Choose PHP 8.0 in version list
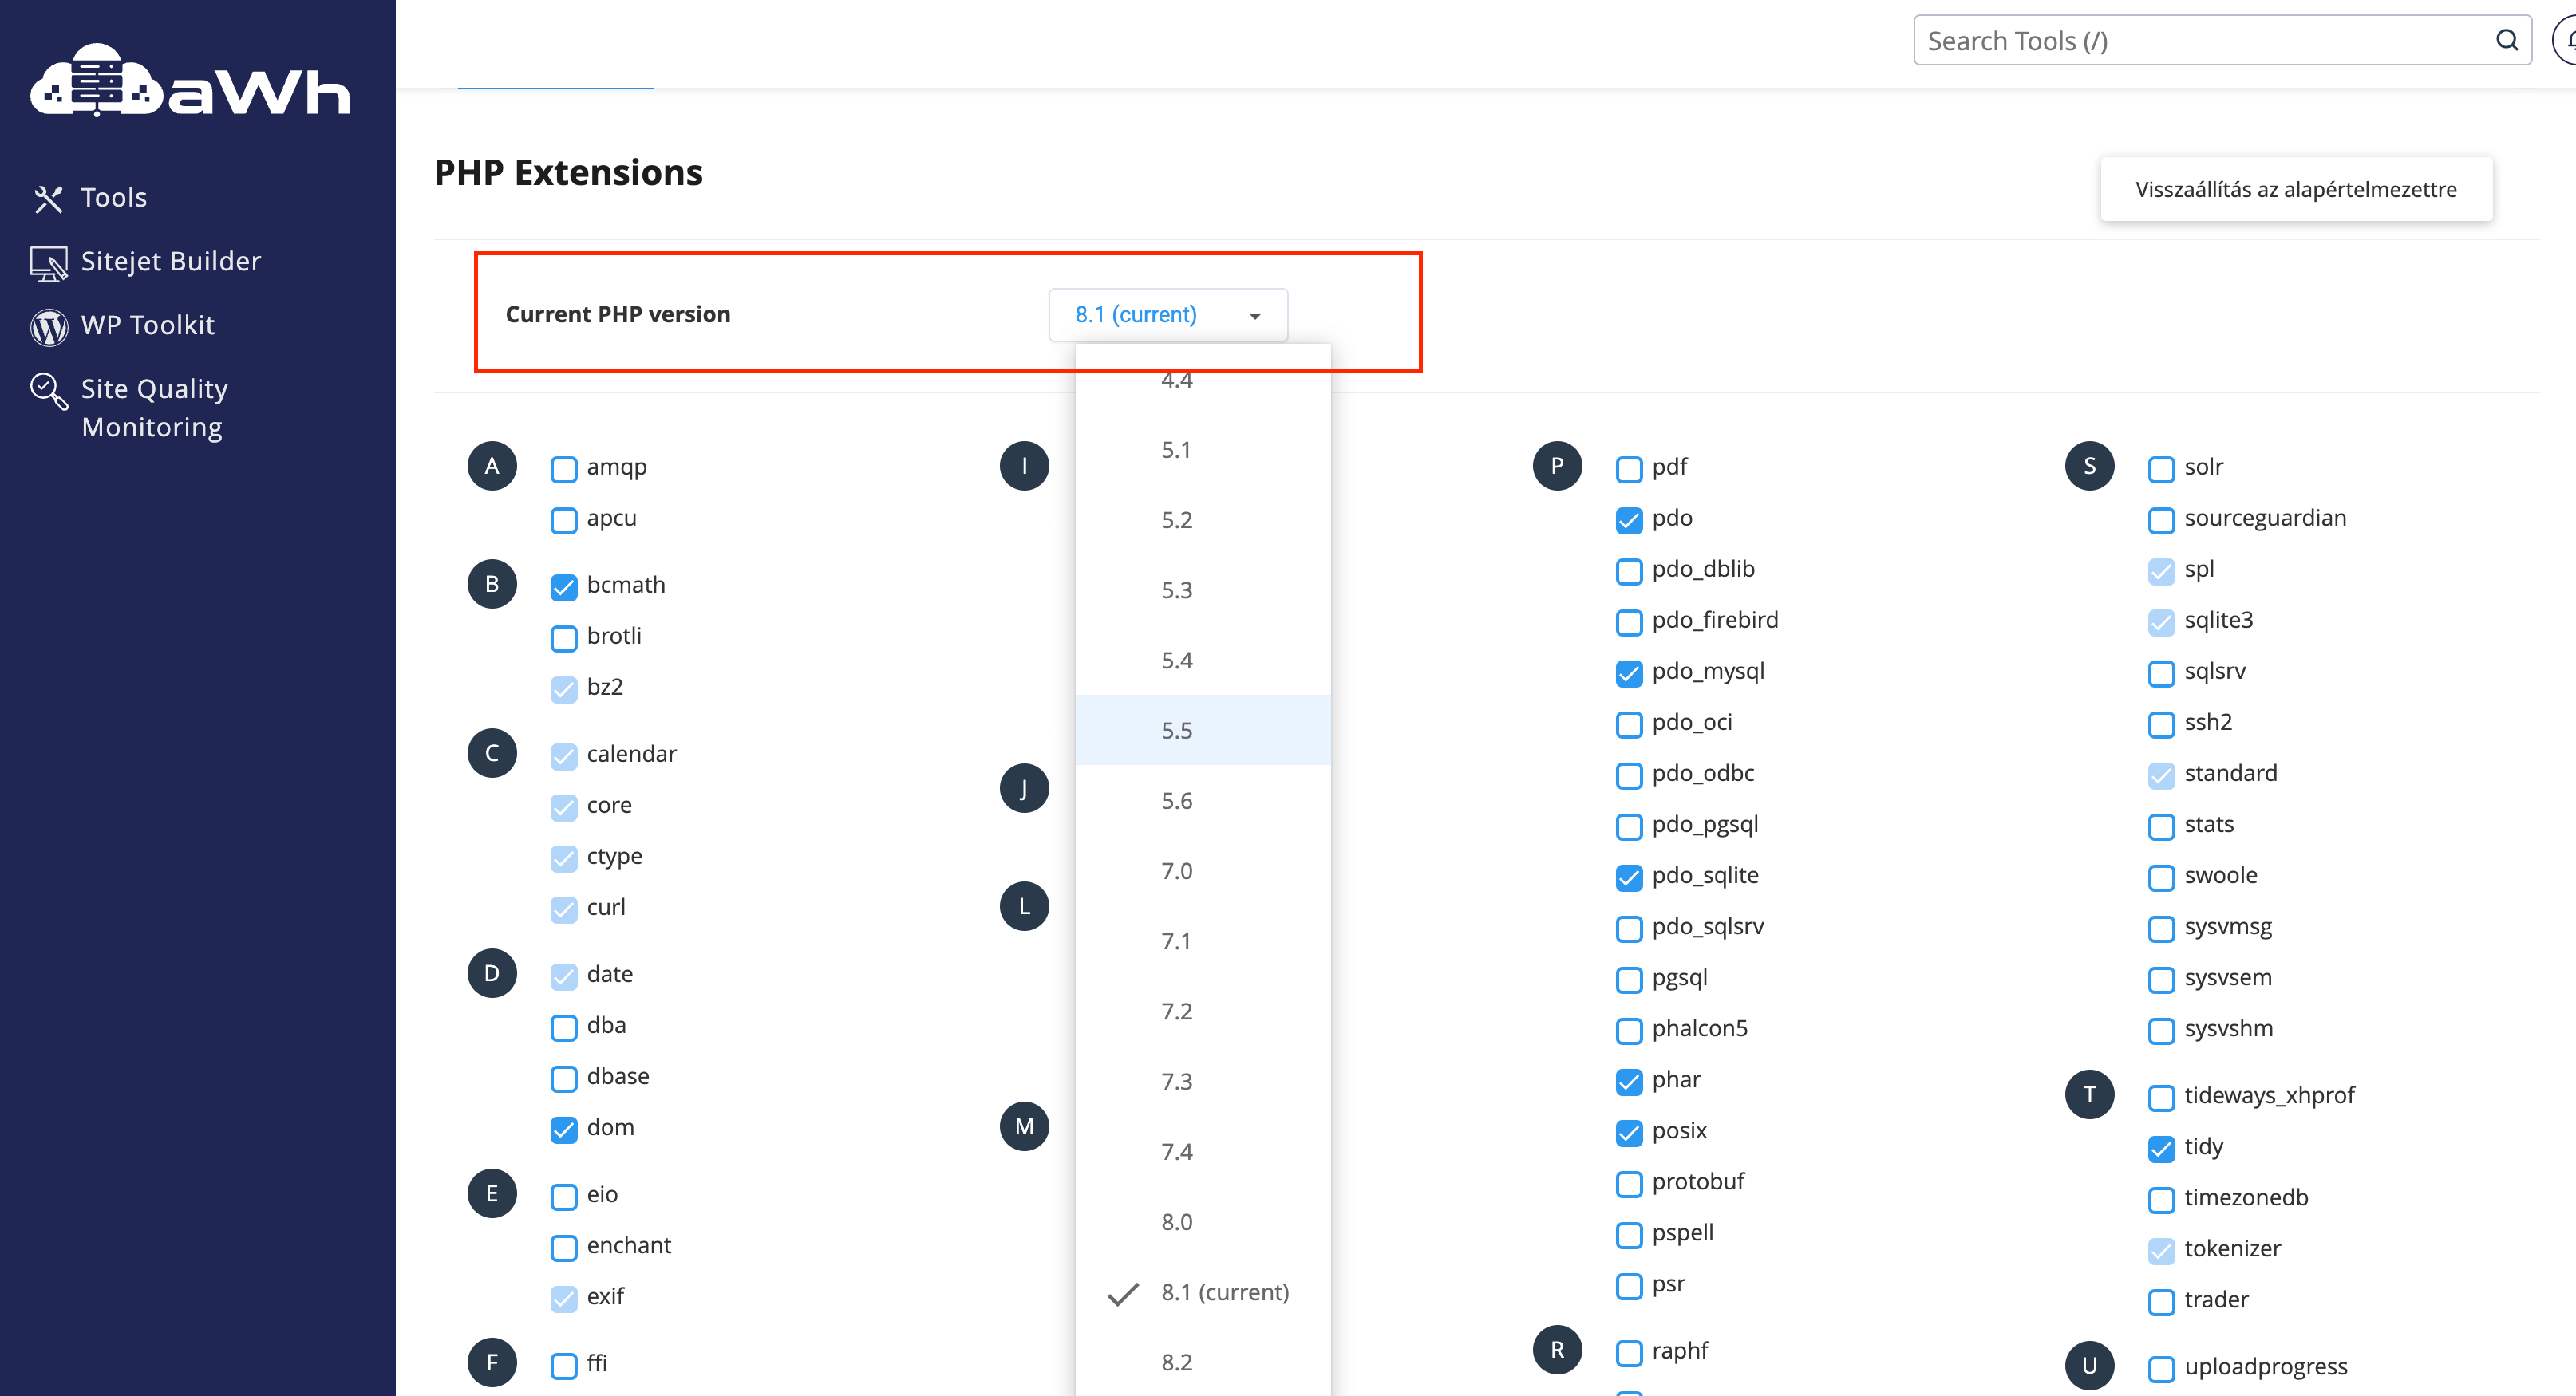The height and width of the screenshot is (1396, 2576). pyautogui.click(x=1202, y=1221)
